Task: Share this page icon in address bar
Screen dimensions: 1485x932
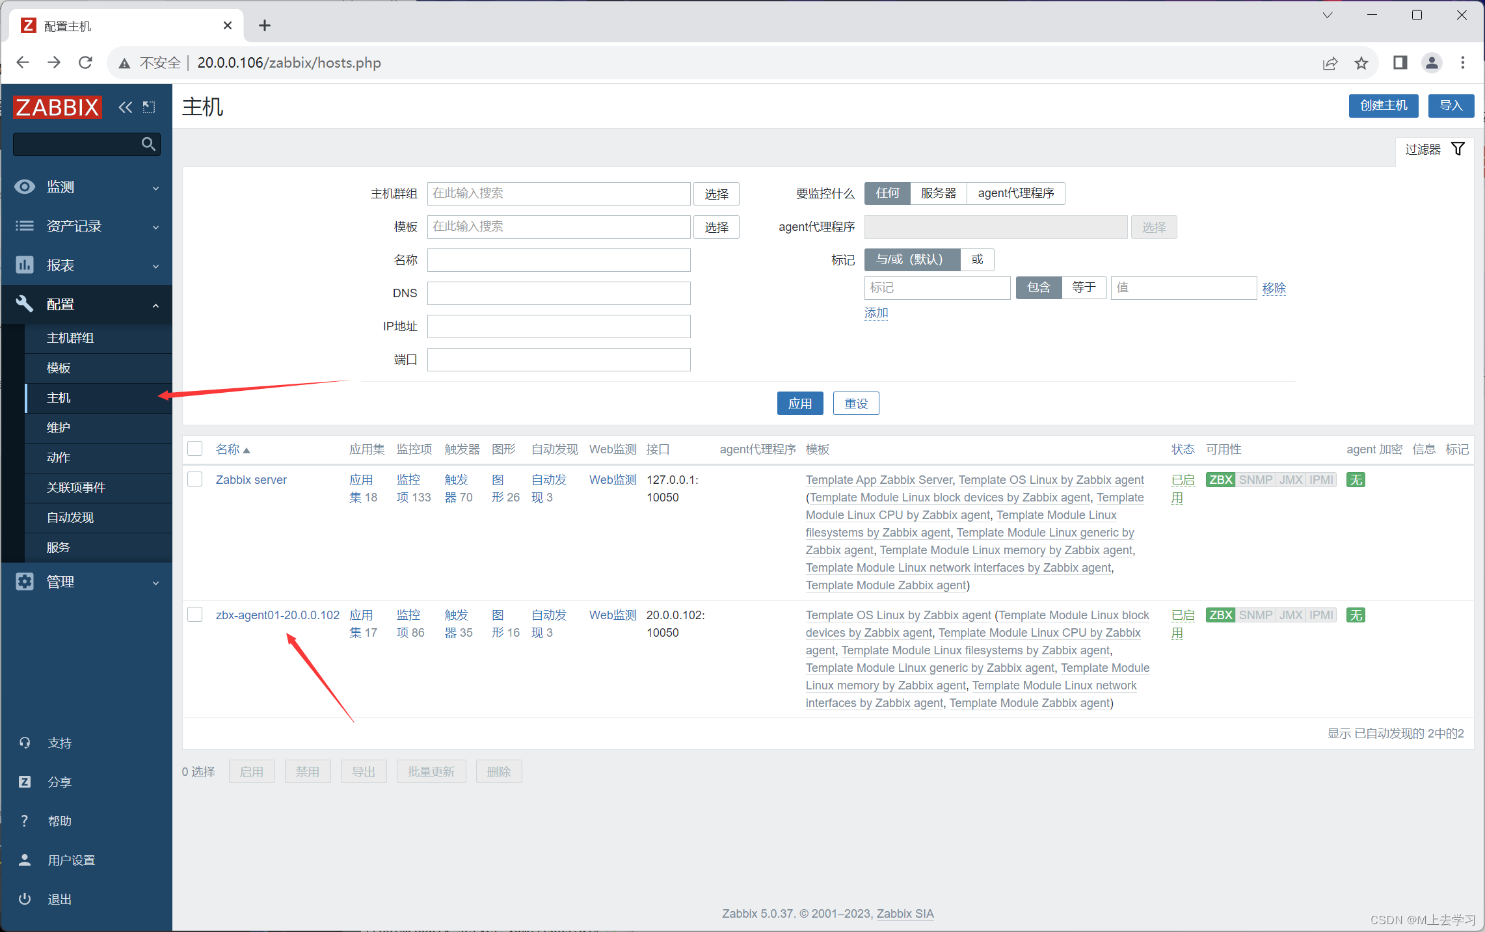Action: 1330,63
